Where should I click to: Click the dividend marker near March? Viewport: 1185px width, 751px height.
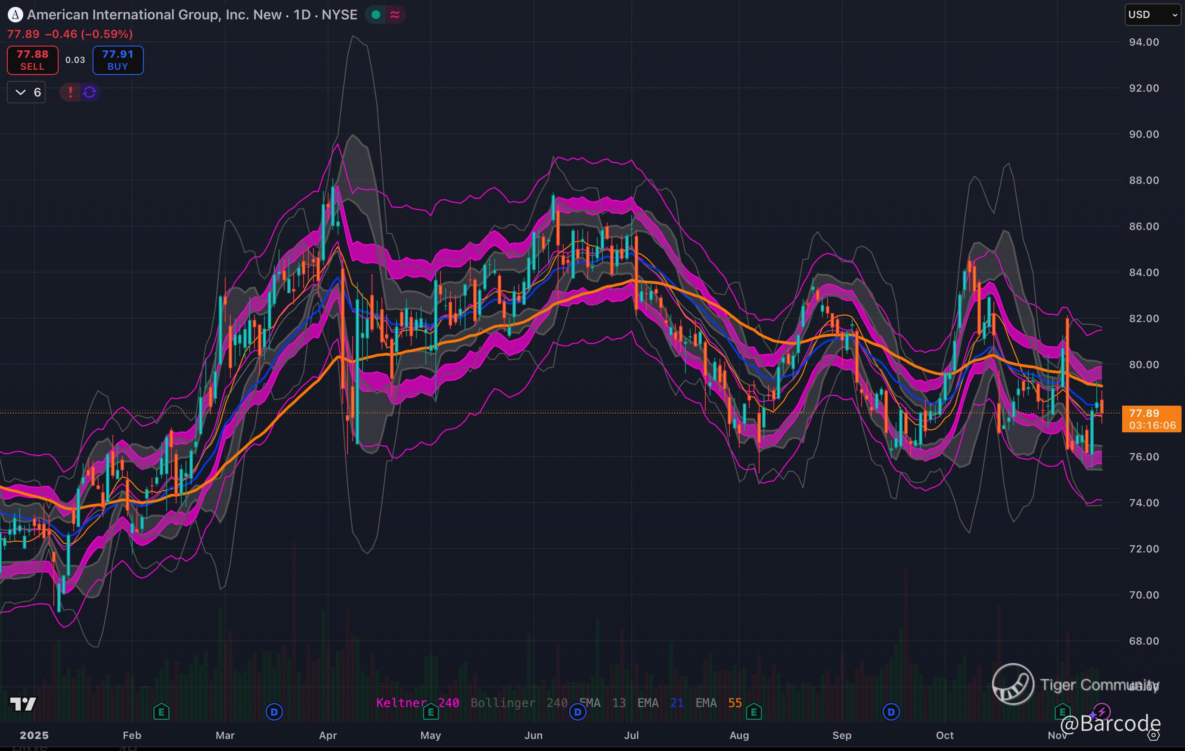274,712
